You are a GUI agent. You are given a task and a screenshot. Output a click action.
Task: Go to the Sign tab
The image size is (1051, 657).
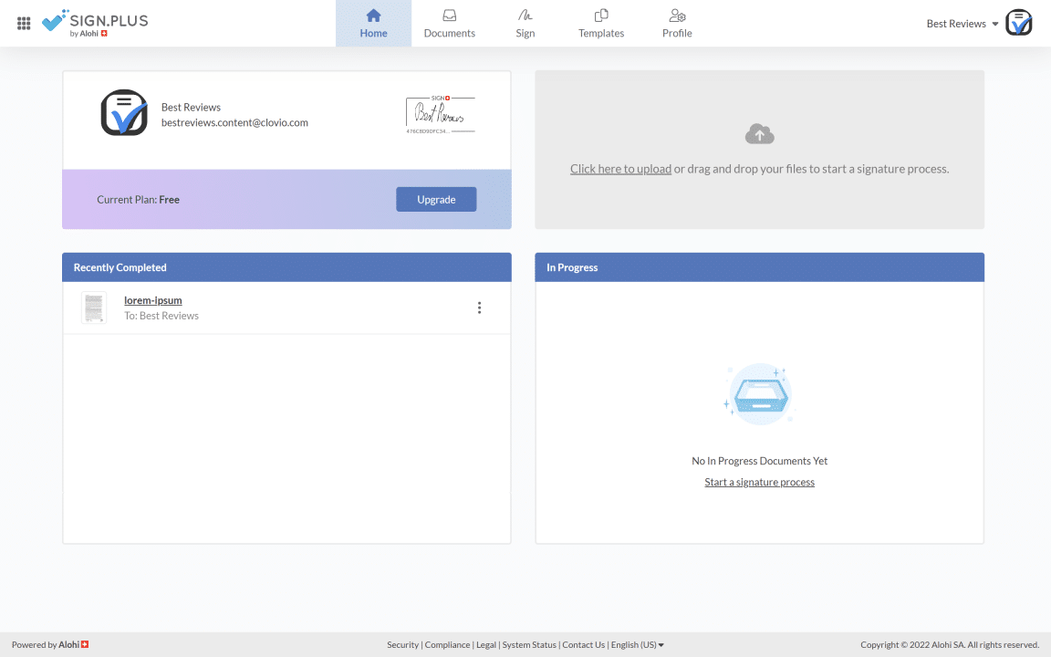pos(525,24)
